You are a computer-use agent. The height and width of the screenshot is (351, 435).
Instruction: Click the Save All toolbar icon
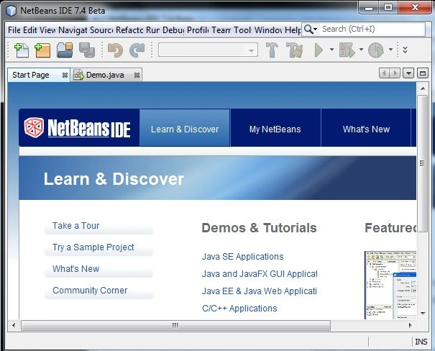click(87, 50)
